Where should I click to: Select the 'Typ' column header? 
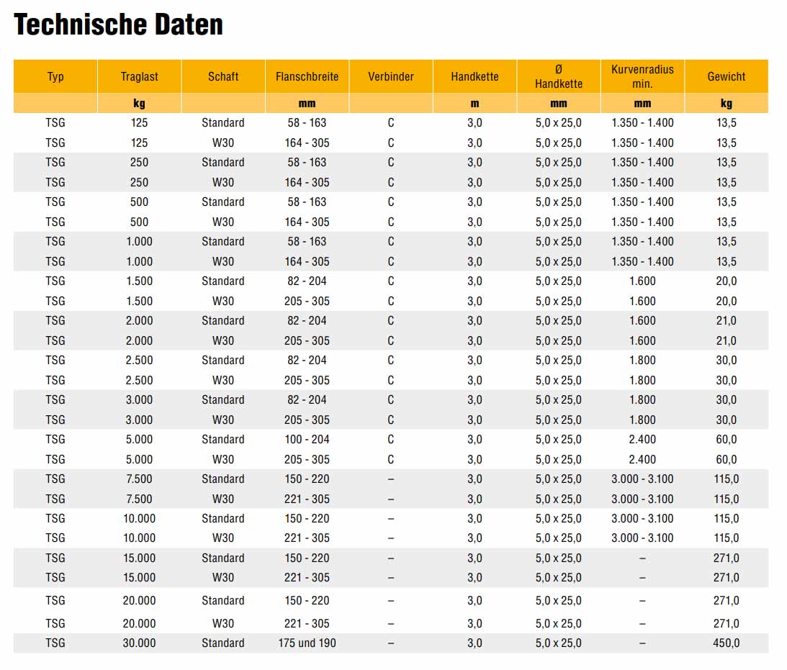(55, 76)
